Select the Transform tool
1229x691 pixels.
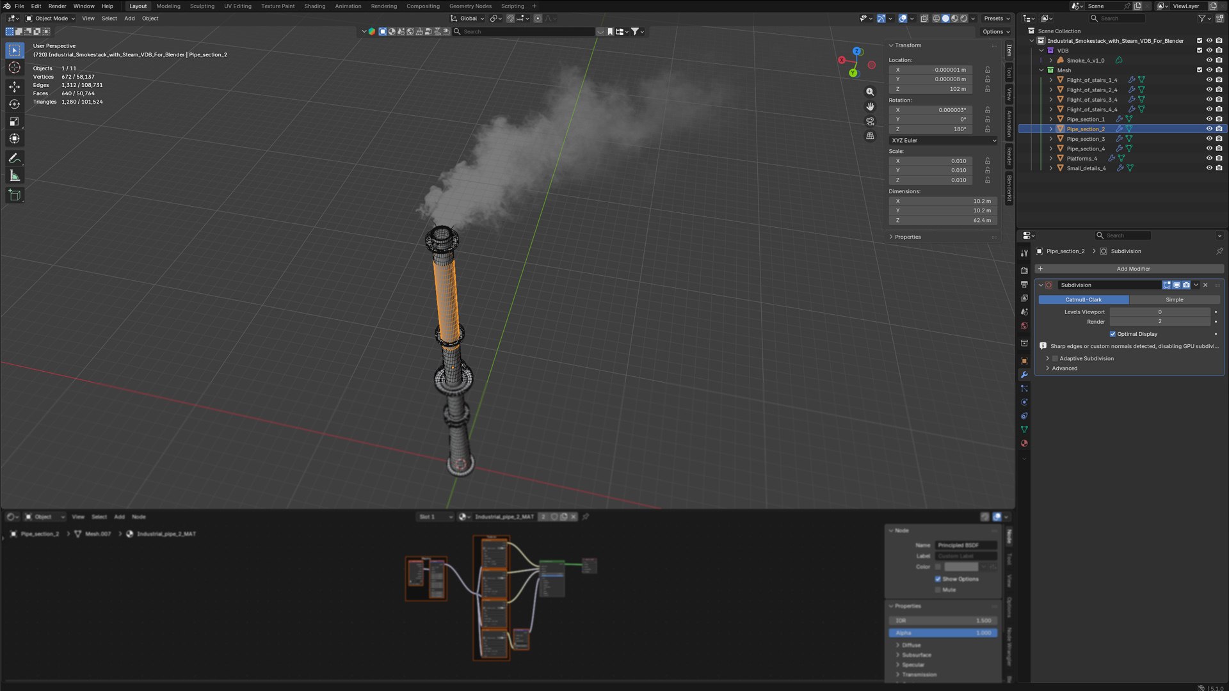pos(15,139)
